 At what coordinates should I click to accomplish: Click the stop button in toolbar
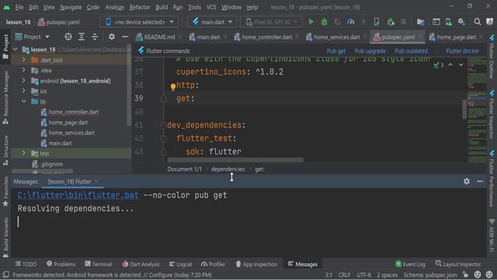(403, 22)
